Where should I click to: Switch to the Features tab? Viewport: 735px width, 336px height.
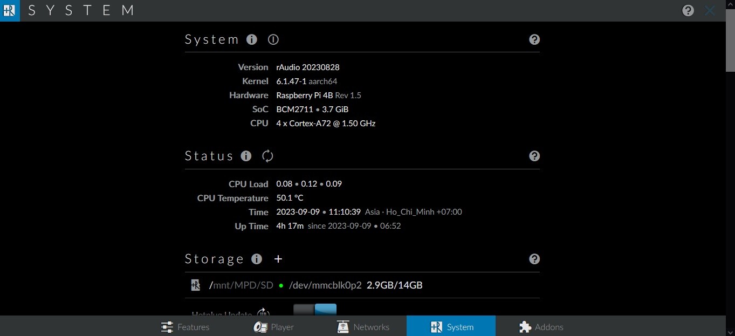click(x=185, y=326)
